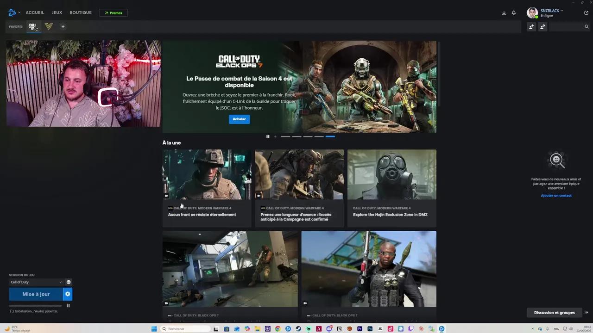Open game options gear next to Mise à jour

[68, 294]
